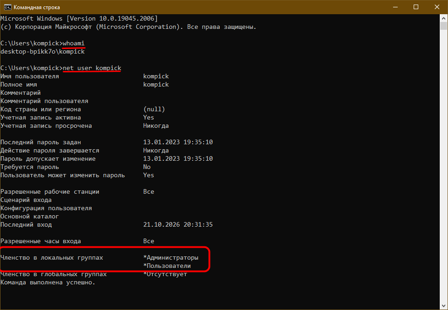Minimize the Командная строка window
Image resolution: width=448 pixels, height=310 pixels.
[x=395, y=7]
